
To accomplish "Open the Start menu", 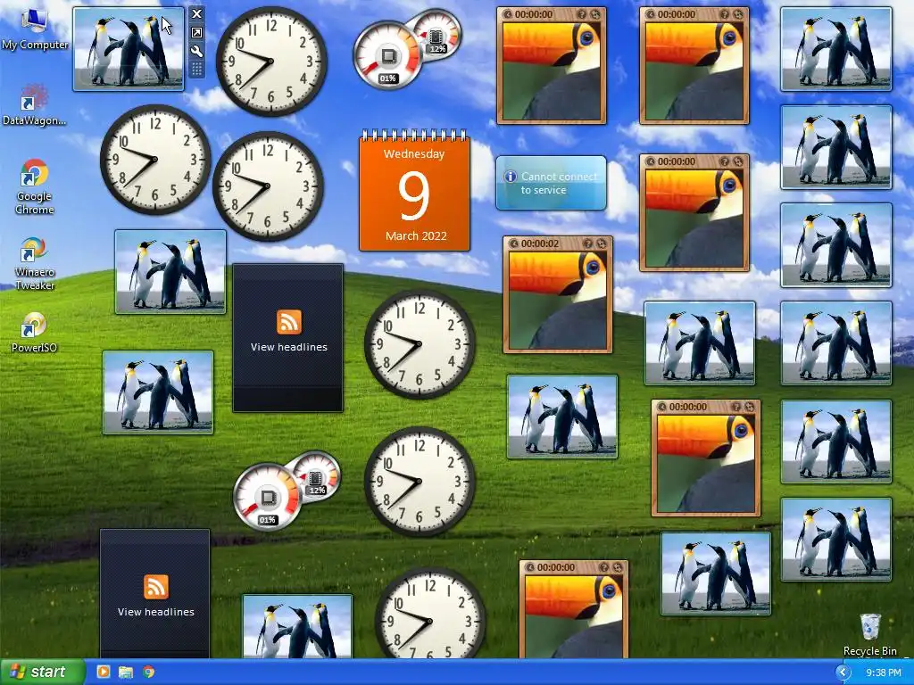I will click(43, 673).
